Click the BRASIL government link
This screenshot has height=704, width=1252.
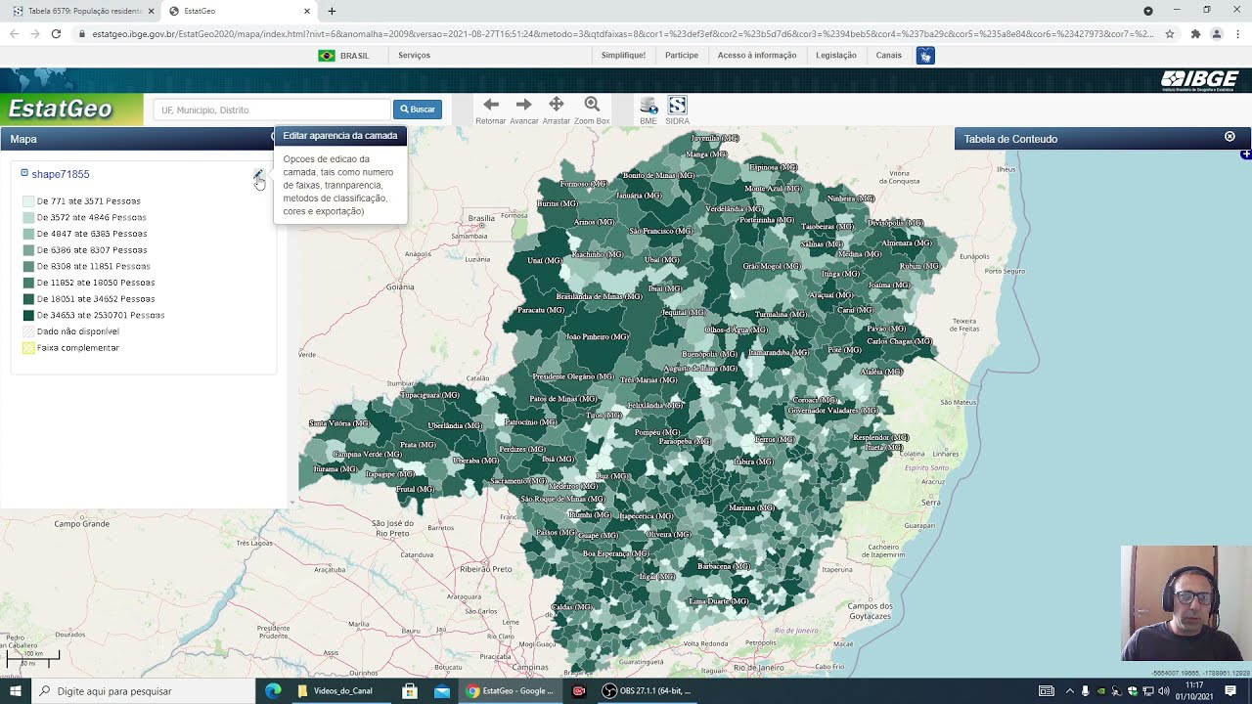[343, 56]
